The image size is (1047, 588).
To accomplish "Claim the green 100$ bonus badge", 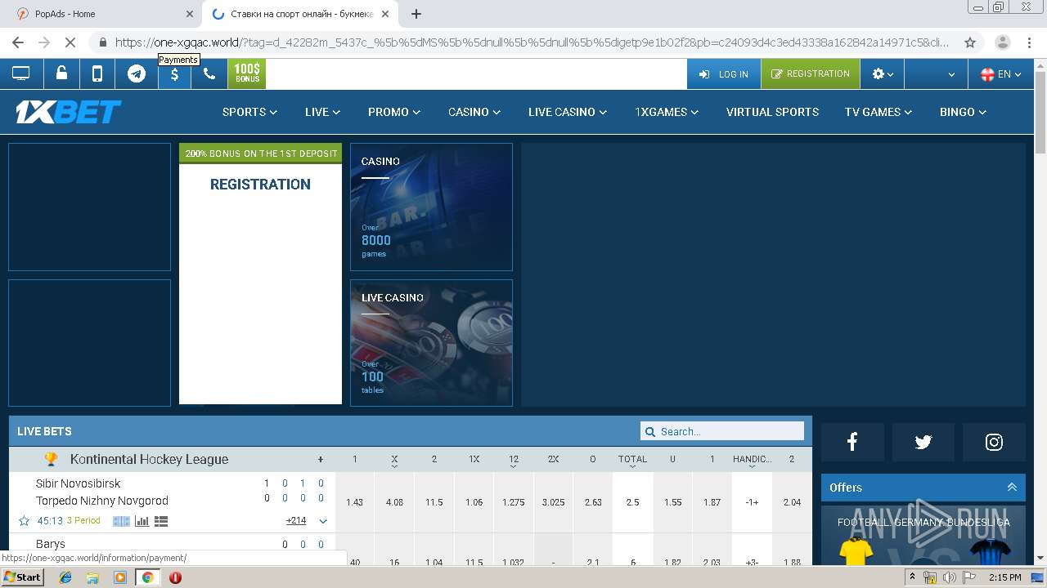I will [x=247, y=73].
